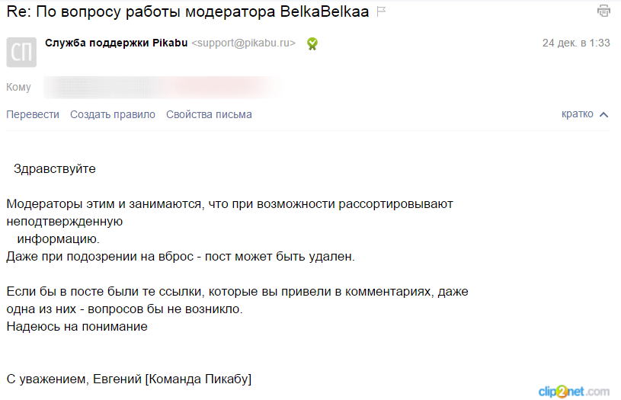
Task: Click the blurred recipient address
Action: point(160,87)
